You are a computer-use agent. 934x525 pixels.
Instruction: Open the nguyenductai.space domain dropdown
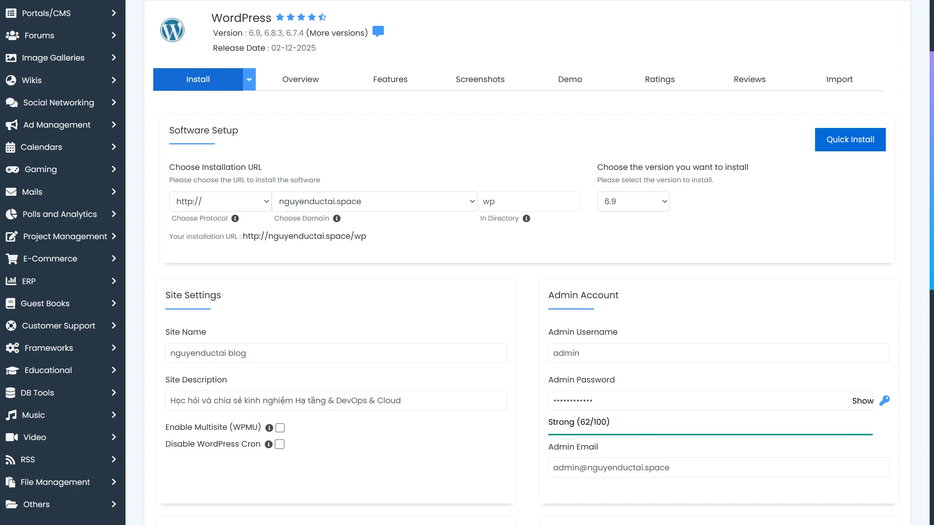[x=374, y=201]
